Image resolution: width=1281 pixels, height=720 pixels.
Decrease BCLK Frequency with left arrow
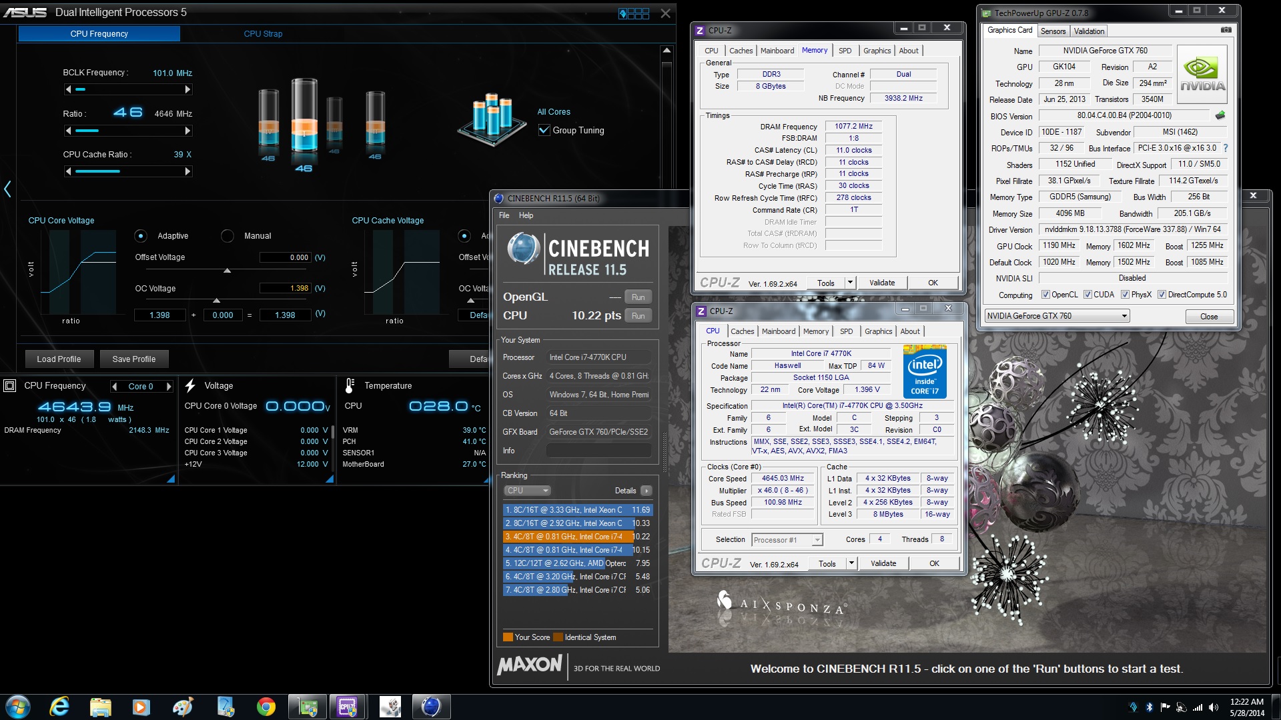click(68, 89)
